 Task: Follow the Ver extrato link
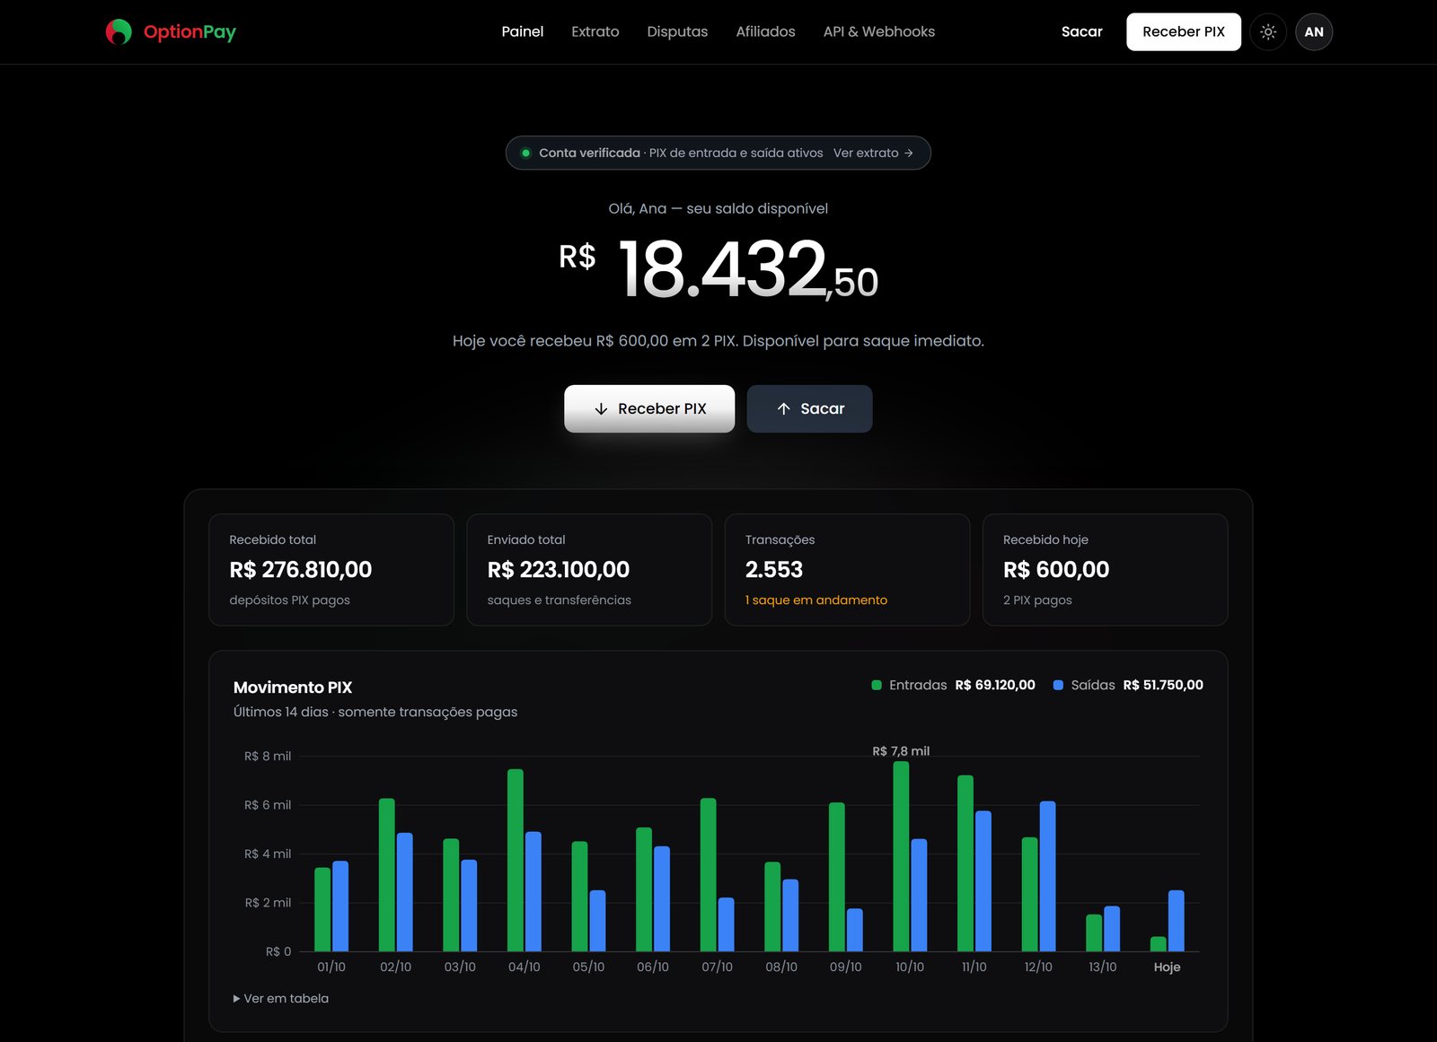pos(873,153)
